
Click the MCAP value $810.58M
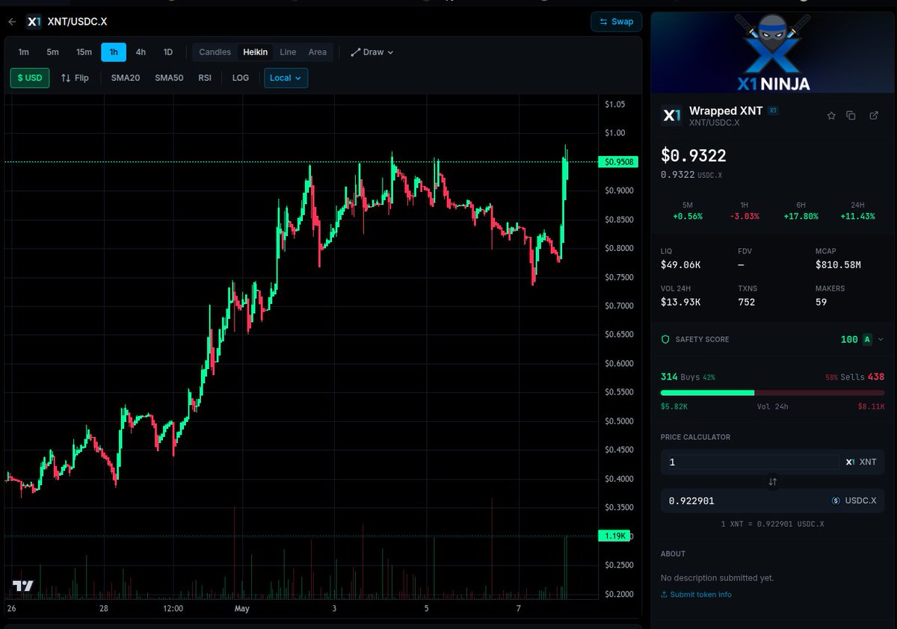(838, 265)
